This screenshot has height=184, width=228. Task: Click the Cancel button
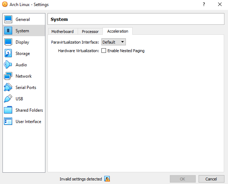pyautogui.click(x=211, y=179)
